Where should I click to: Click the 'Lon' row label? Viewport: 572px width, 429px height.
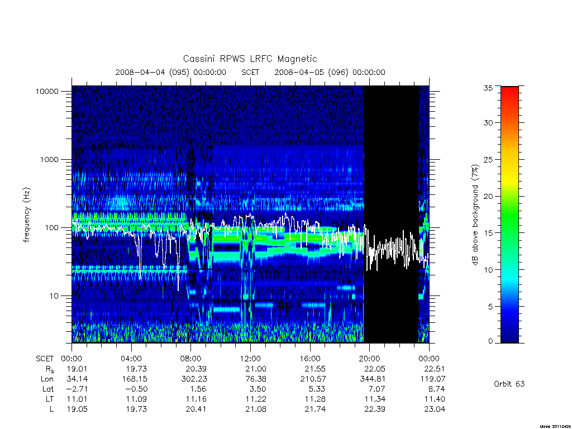coord(47,379)
